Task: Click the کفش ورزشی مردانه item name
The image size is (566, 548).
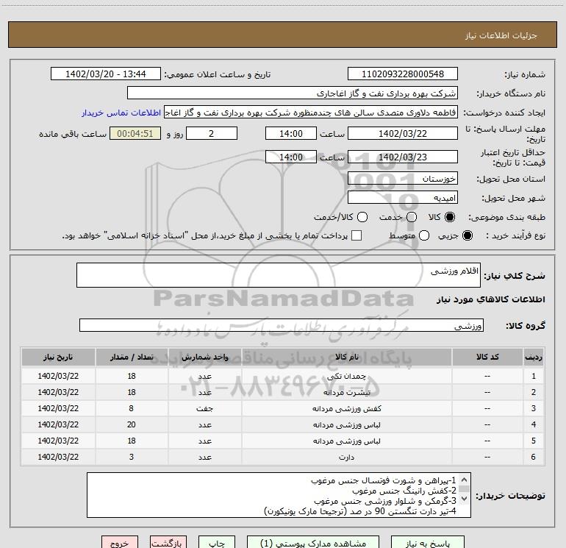Action: [346, 408]
